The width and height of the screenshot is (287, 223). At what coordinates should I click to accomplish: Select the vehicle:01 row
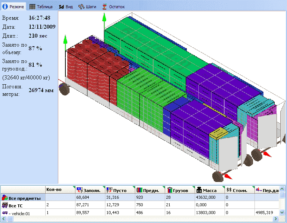(22, 213)
